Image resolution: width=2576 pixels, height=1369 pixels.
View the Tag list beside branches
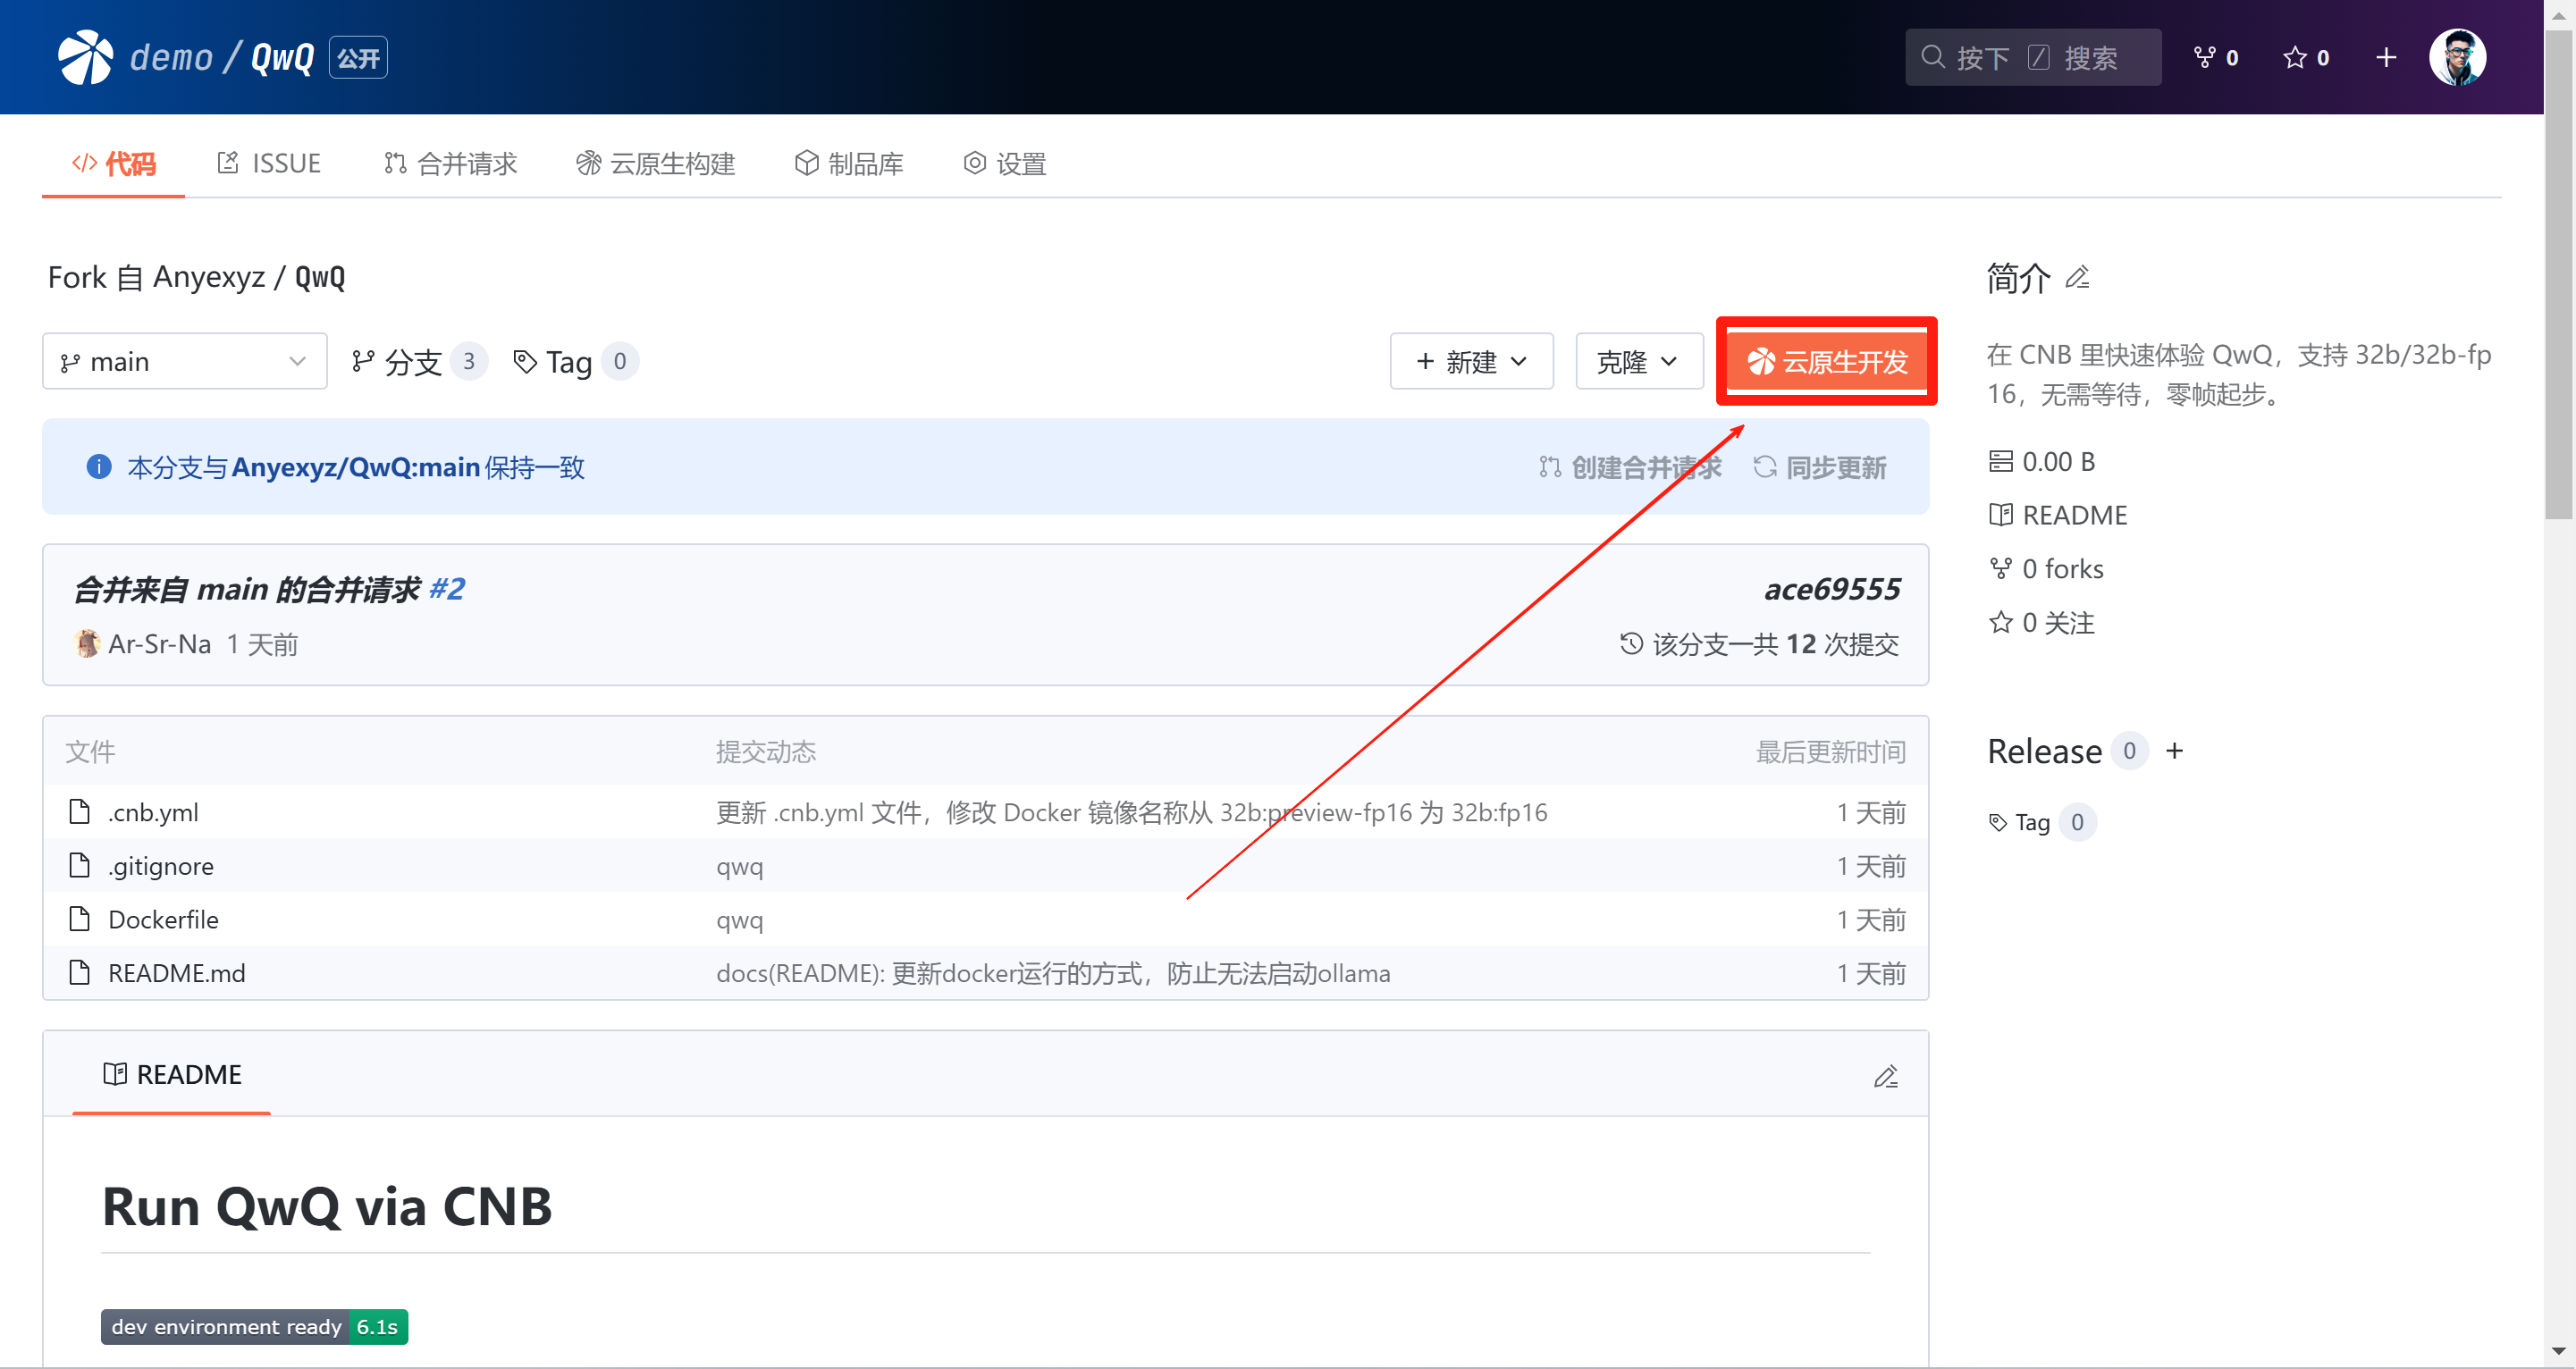(574, 361)
